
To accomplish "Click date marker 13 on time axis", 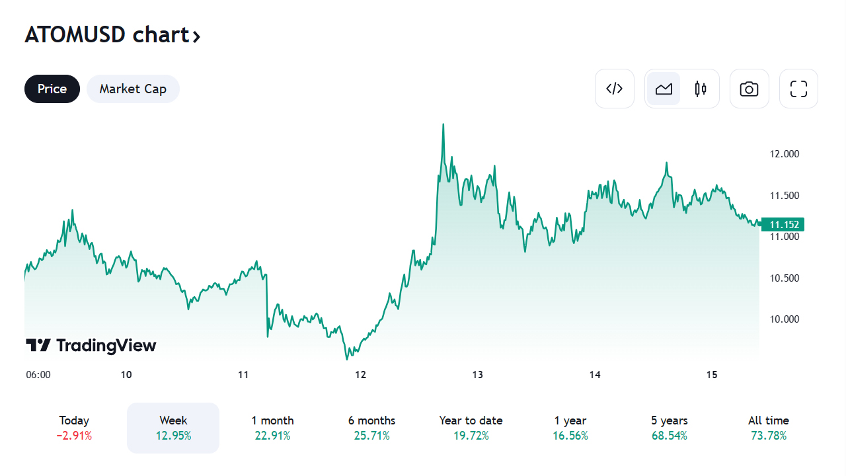I will coord(478,375).
